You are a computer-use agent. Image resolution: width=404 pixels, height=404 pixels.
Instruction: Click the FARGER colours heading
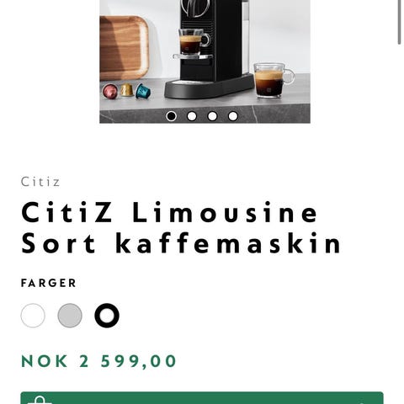point(49,283)
